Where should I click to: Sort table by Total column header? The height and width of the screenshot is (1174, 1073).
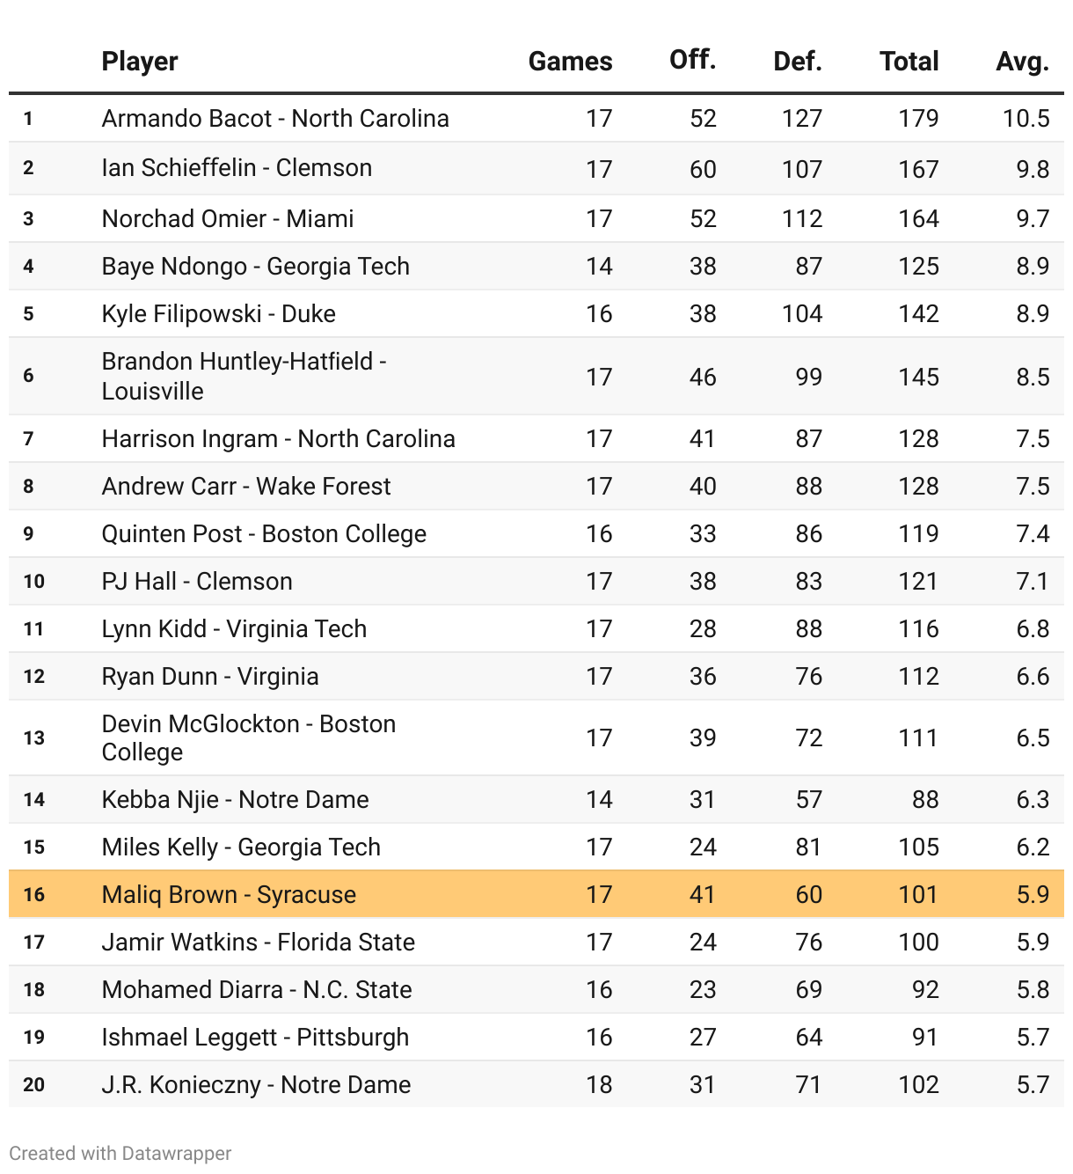(x=909, y=61)
